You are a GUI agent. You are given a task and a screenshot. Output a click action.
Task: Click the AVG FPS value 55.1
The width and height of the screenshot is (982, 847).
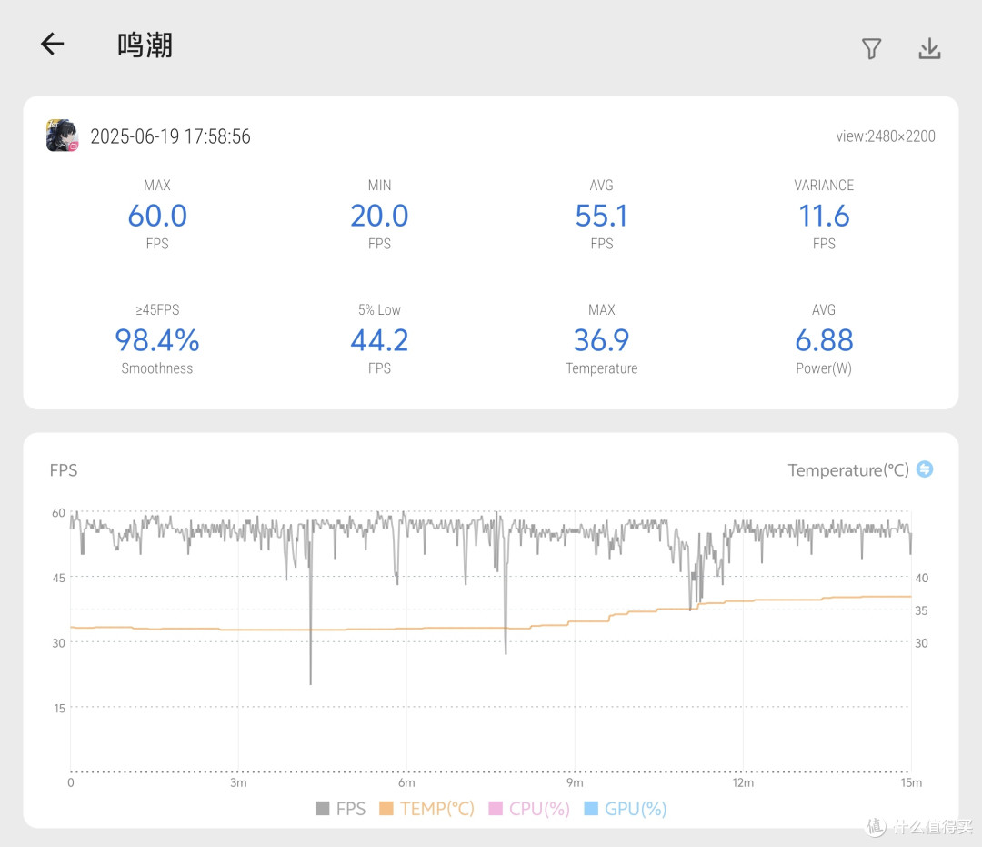(x=601, y=216)
